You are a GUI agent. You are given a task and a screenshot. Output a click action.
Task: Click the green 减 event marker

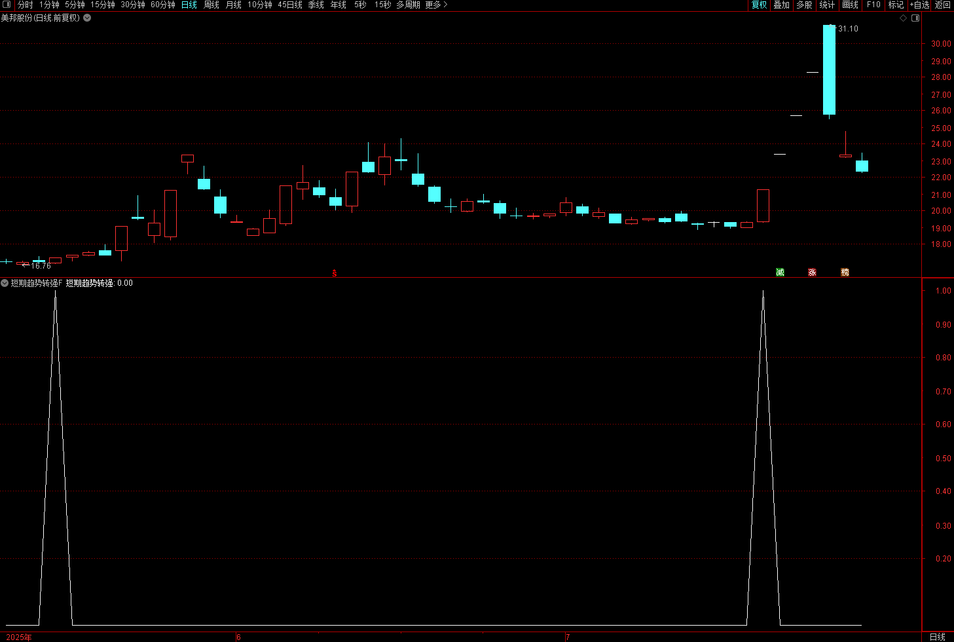tap(780, 273)
